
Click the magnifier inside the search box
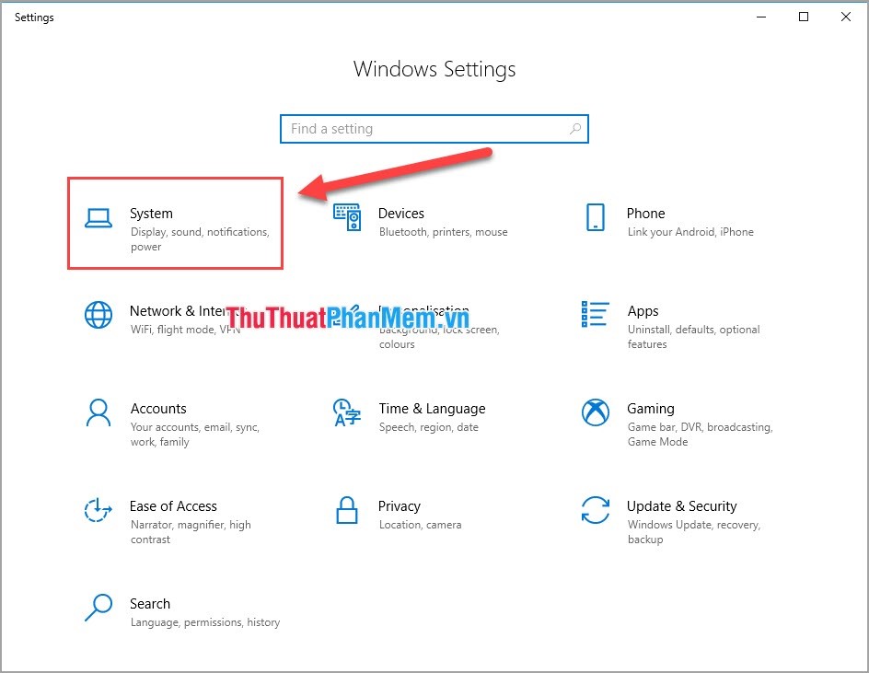(574, 129)
